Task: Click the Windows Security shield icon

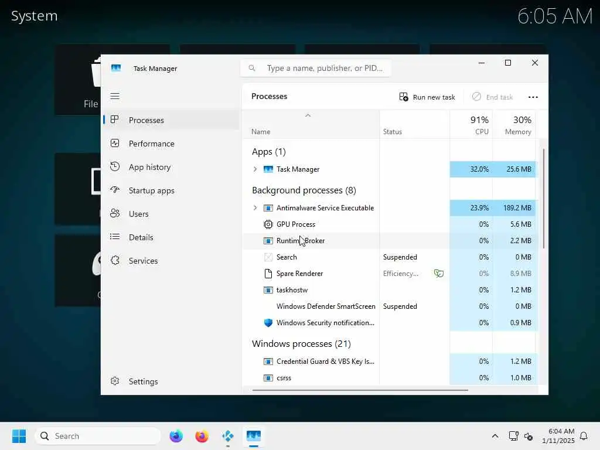Action: pos(268,323)
